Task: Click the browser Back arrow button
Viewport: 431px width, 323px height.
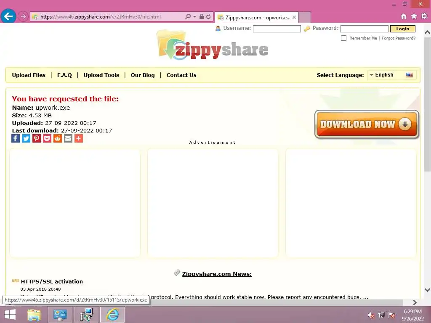Action: pyautogui.click(x=8, y=16)
